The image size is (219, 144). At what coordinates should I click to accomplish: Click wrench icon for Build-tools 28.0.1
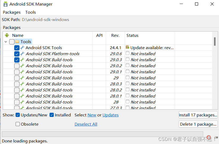[x=22, y=96]
